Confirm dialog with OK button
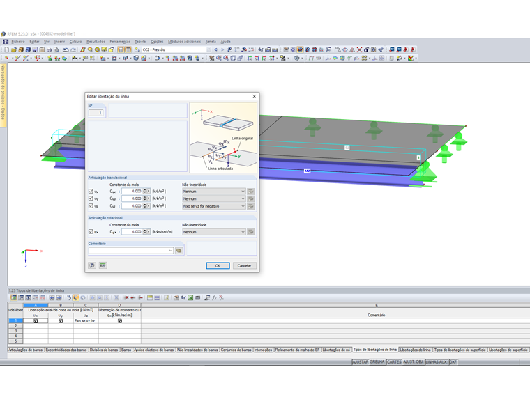 [x=218, y=265]
